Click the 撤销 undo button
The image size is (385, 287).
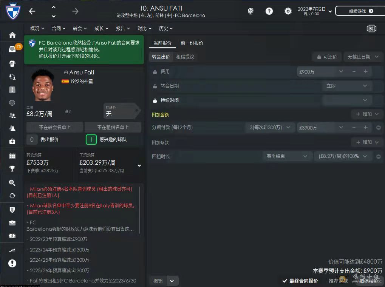coord(158,281)
